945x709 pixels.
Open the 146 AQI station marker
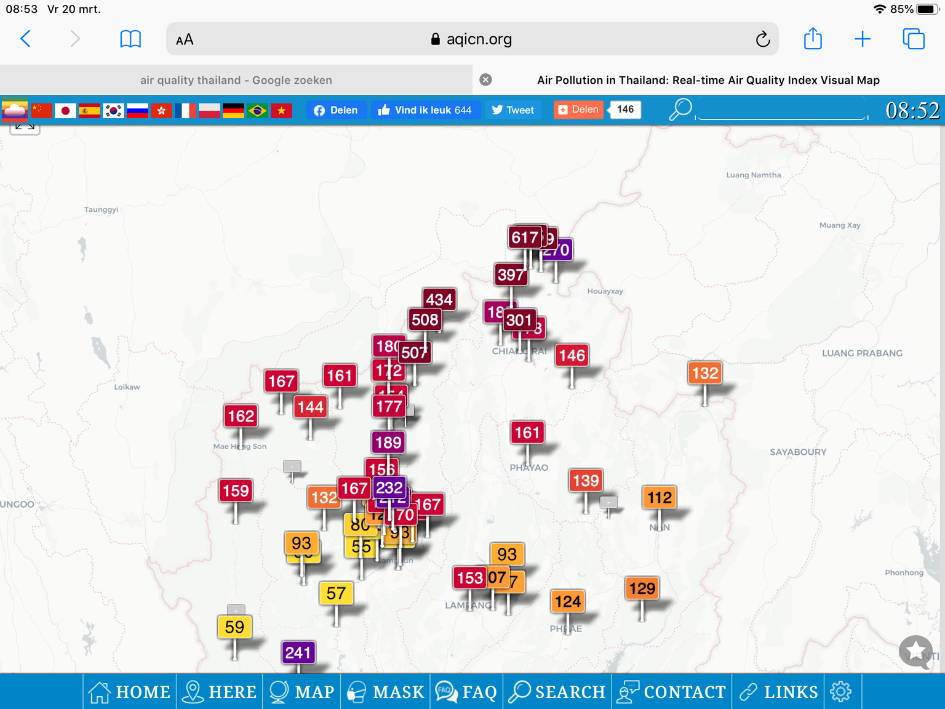pos(572,355)
